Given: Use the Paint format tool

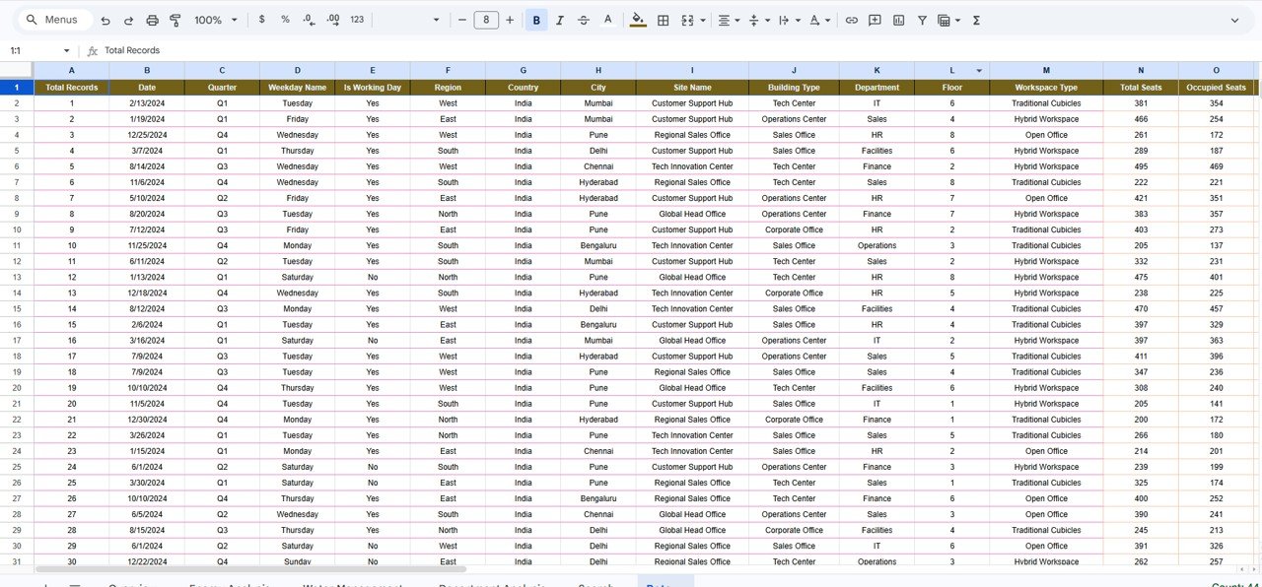Looking at the screenshot, I should coord(175,20).
